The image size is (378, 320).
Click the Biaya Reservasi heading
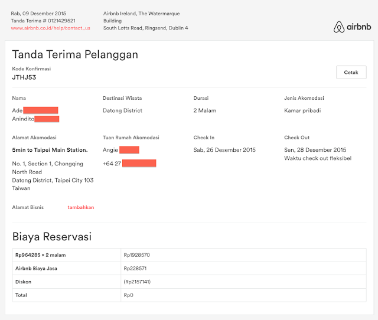52,237
